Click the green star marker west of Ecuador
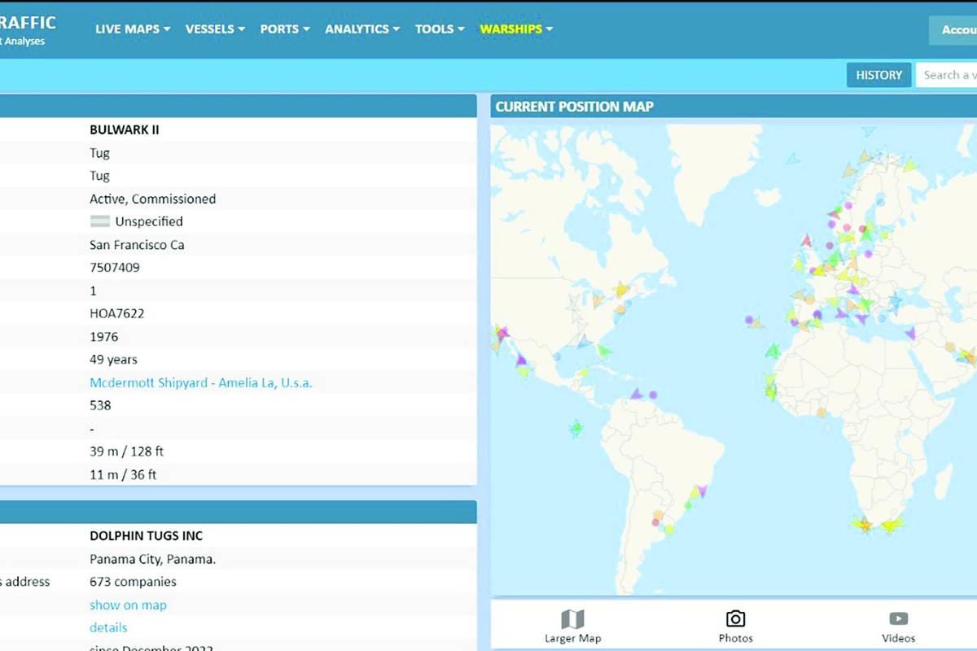Image resolution: width=977 pixels, height=651 pixels. (x=576, y=427)
